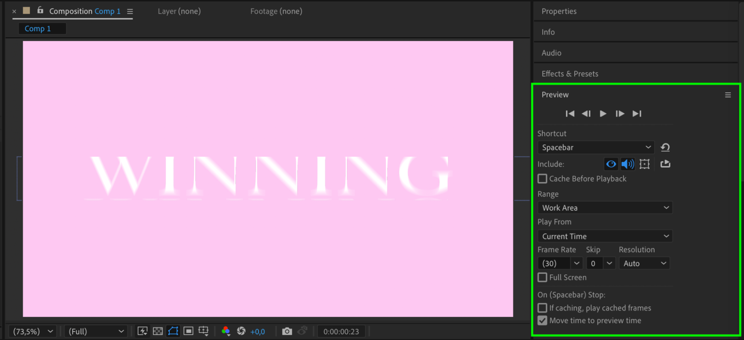Click the Comp 1 breadcrumb button

tap(42, 29)
